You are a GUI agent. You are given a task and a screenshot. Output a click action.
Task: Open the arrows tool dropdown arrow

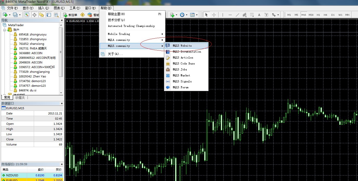click(278, 15)
